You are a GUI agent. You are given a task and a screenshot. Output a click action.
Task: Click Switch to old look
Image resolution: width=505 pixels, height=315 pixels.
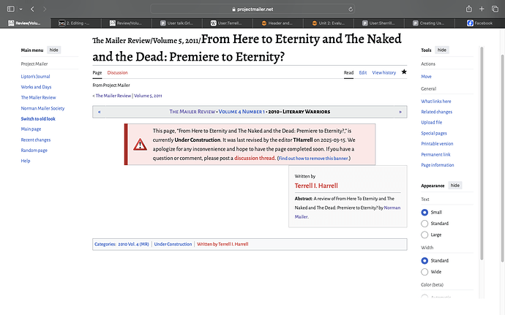tap(38, 118)
